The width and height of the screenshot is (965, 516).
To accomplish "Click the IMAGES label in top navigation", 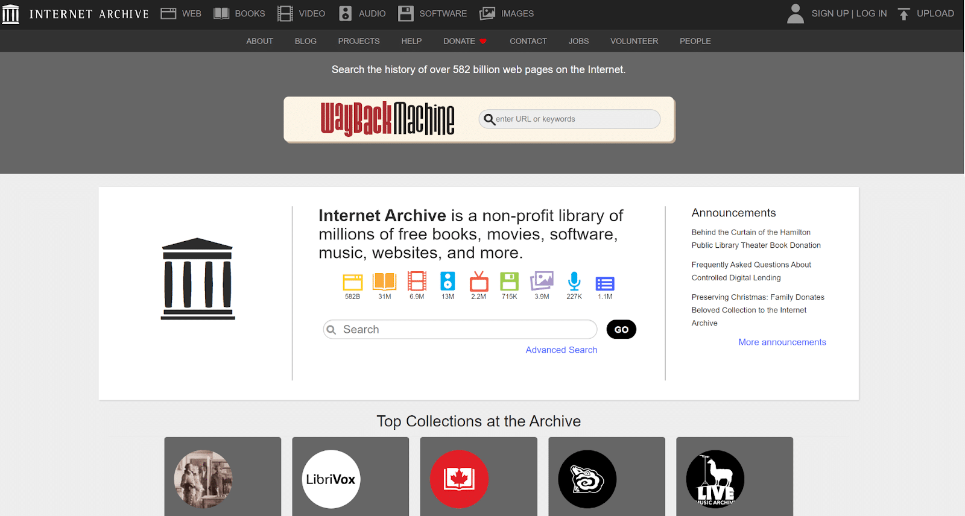I will pyautogui.click(x=517, y=13).
